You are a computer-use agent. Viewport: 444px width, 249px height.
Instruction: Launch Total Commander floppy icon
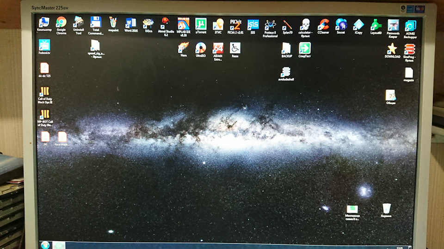tap(96, 25)
